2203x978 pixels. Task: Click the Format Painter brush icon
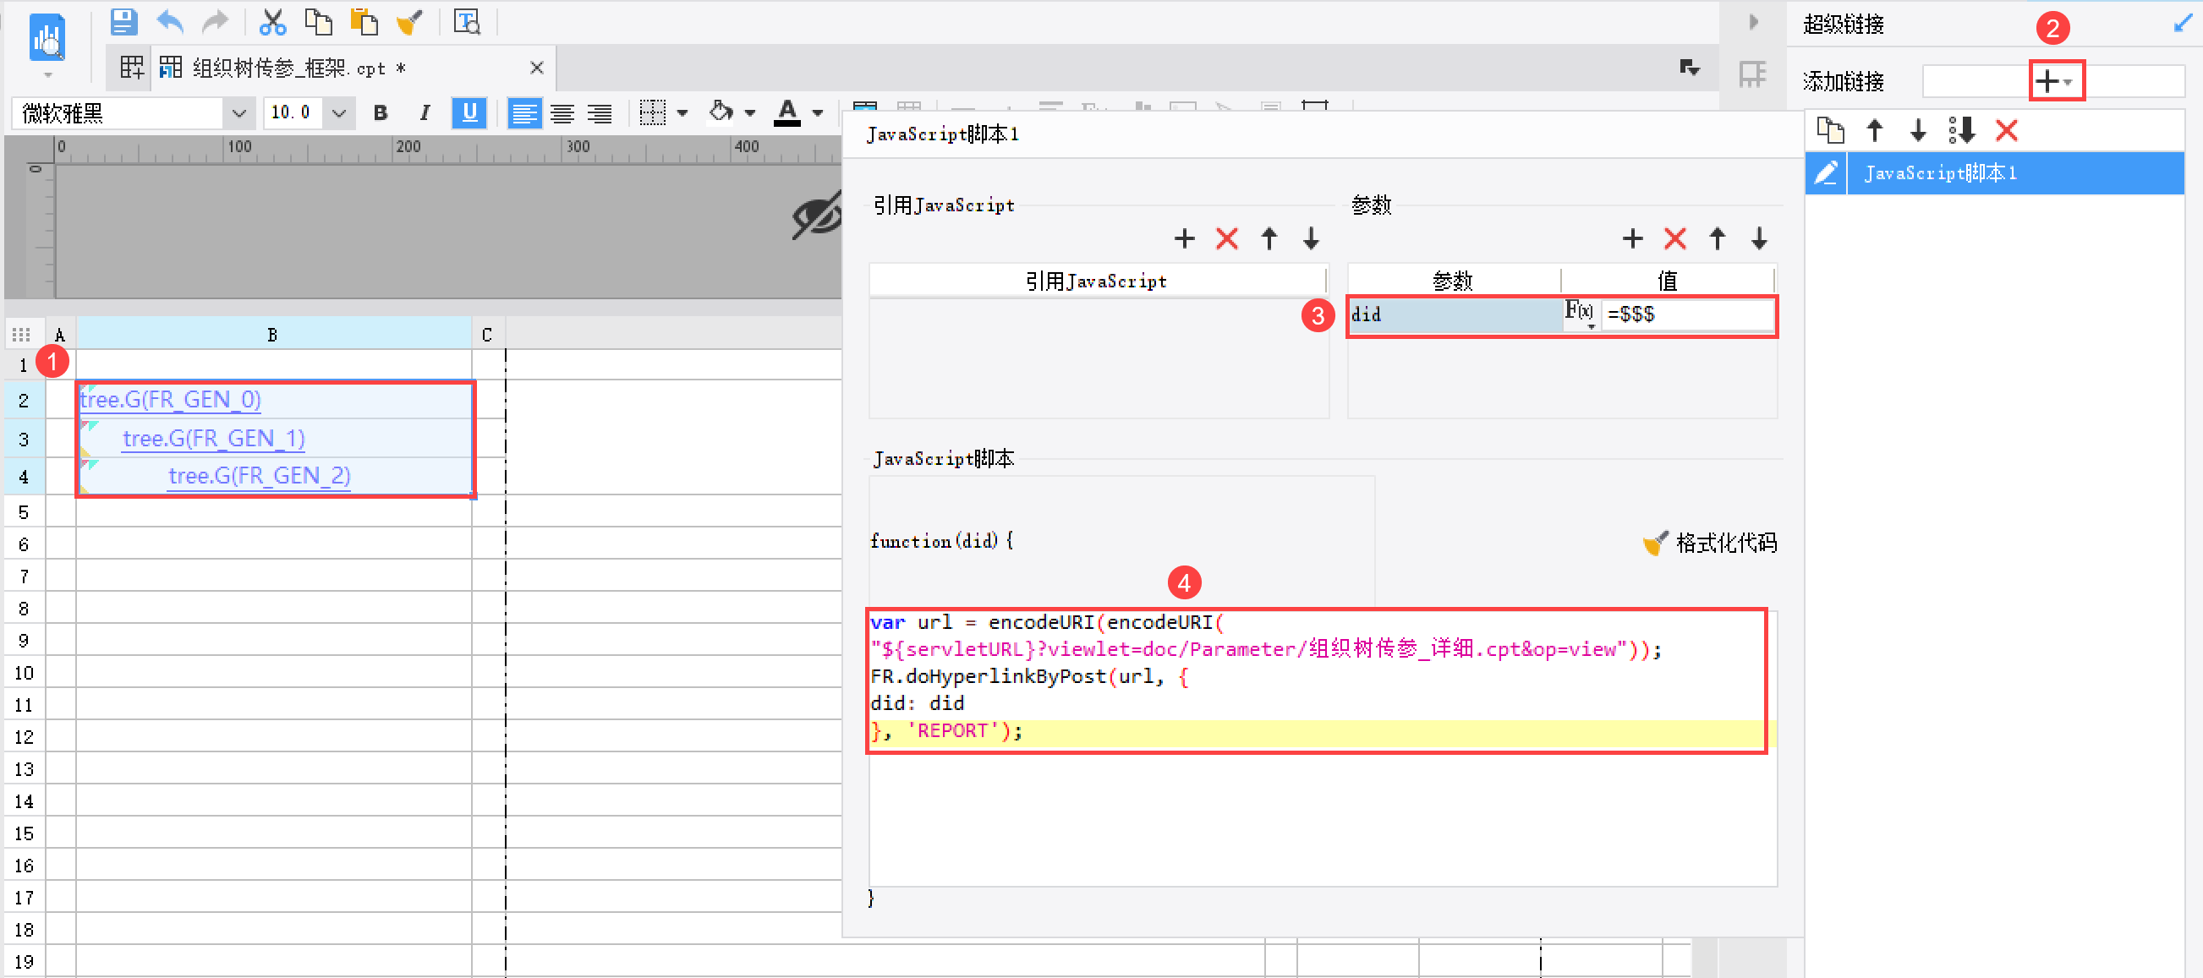coord(409,22)
